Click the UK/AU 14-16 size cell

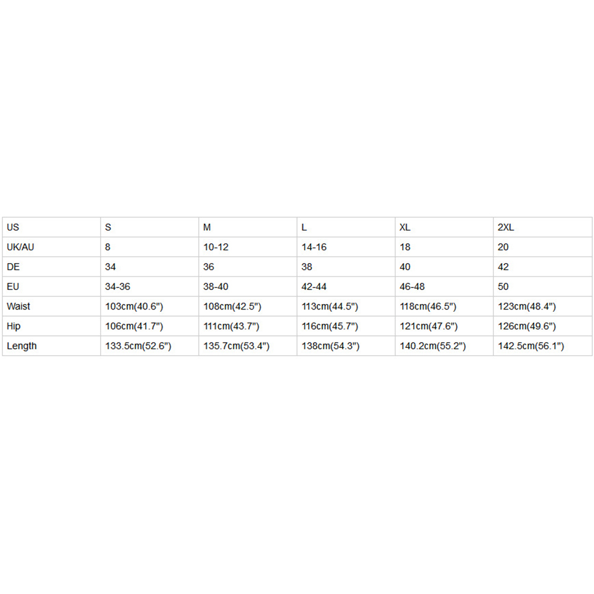314,247
